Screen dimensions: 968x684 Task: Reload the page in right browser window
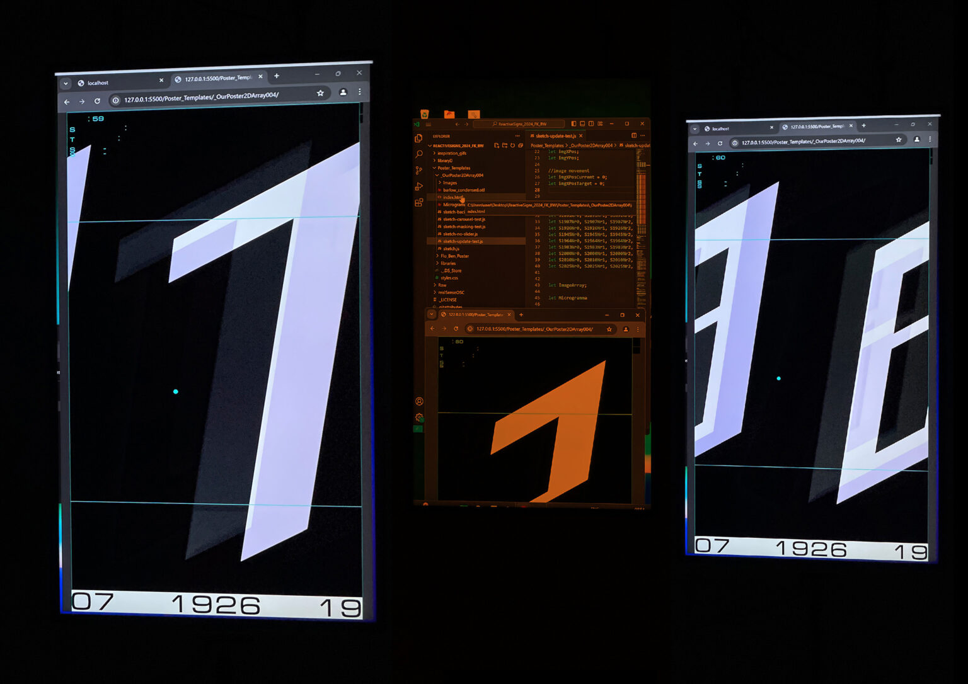click(720, 143)
